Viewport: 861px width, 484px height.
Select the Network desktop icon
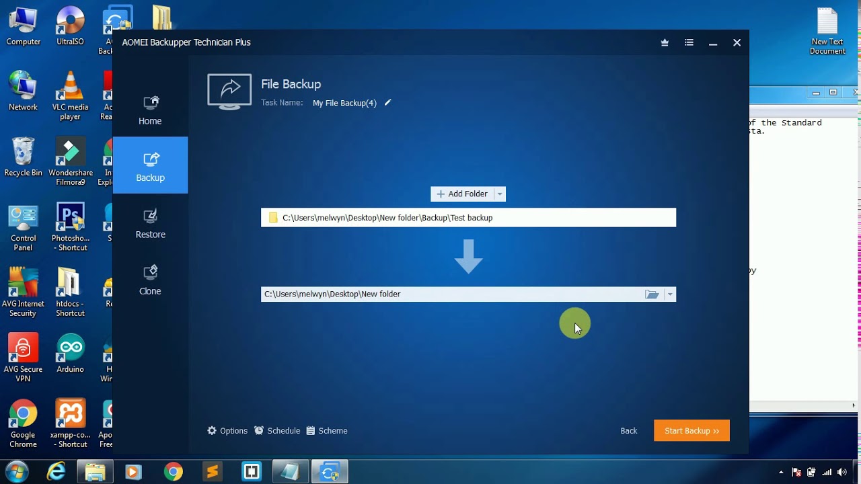(24, 91)
